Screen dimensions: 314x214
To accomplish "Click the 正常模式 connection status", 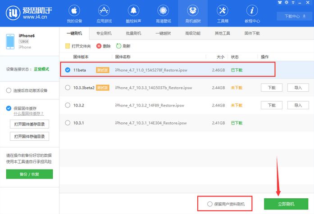I will coord(41,69).
